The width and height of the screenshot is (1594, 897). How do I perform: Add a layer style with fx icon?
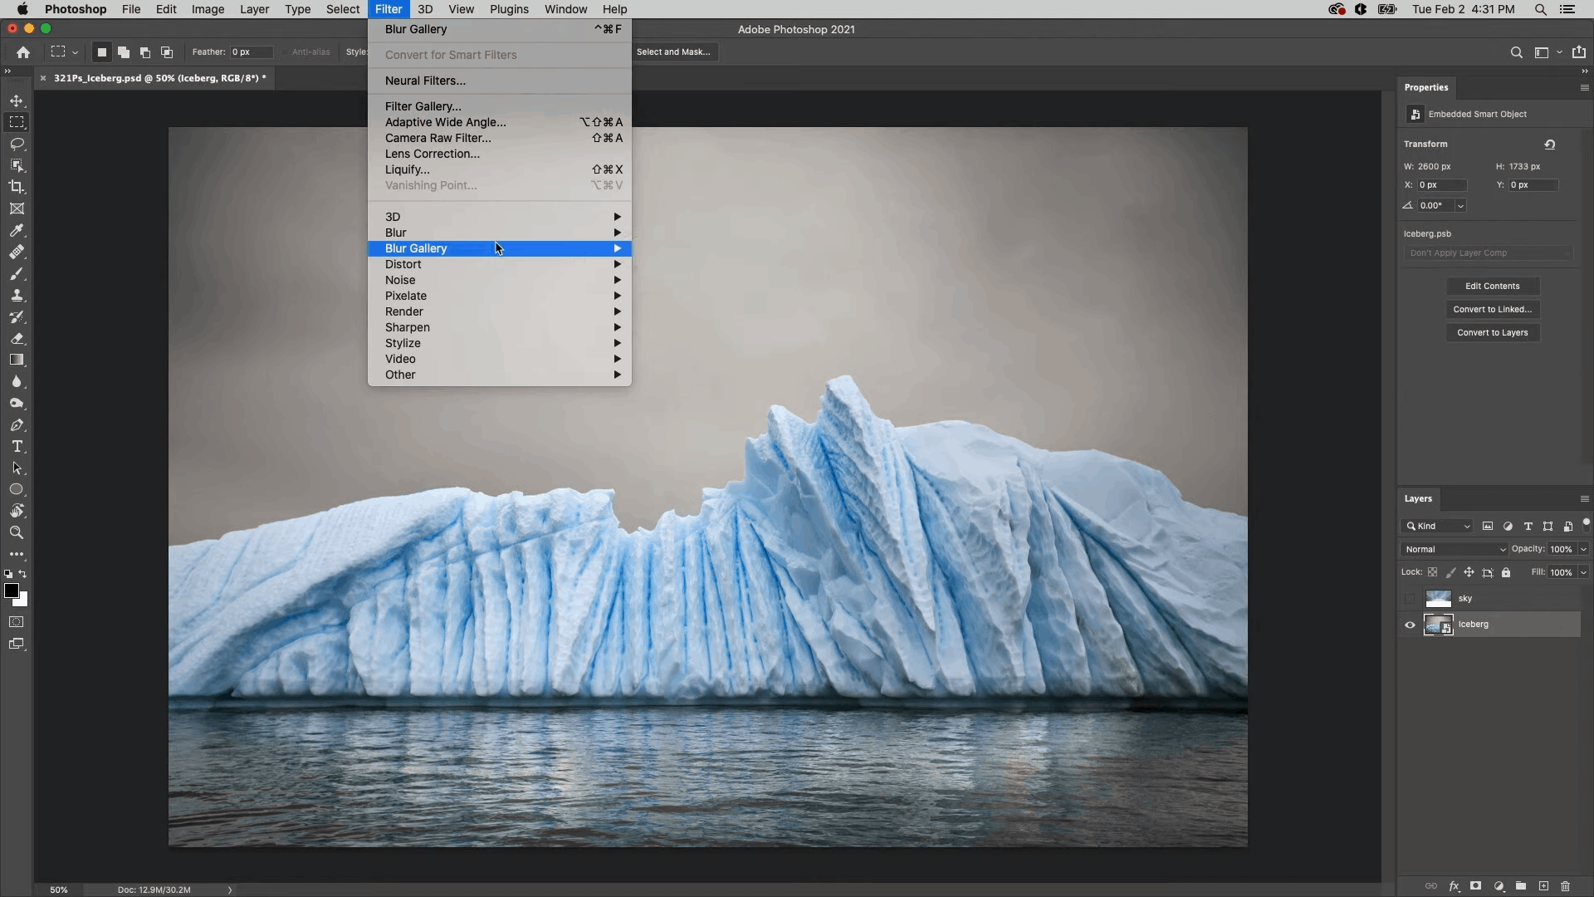(x=1454, y=886)
